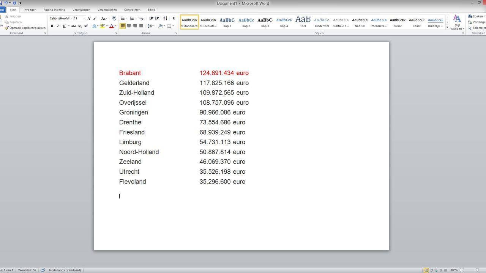Click the spelling check status icon
This screenshot has width=486, height=273.
tap(43, 270)
